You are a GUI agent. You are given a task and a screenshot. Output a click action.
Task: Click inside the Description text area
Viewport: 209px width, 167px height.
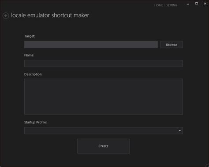pos(104,97)
